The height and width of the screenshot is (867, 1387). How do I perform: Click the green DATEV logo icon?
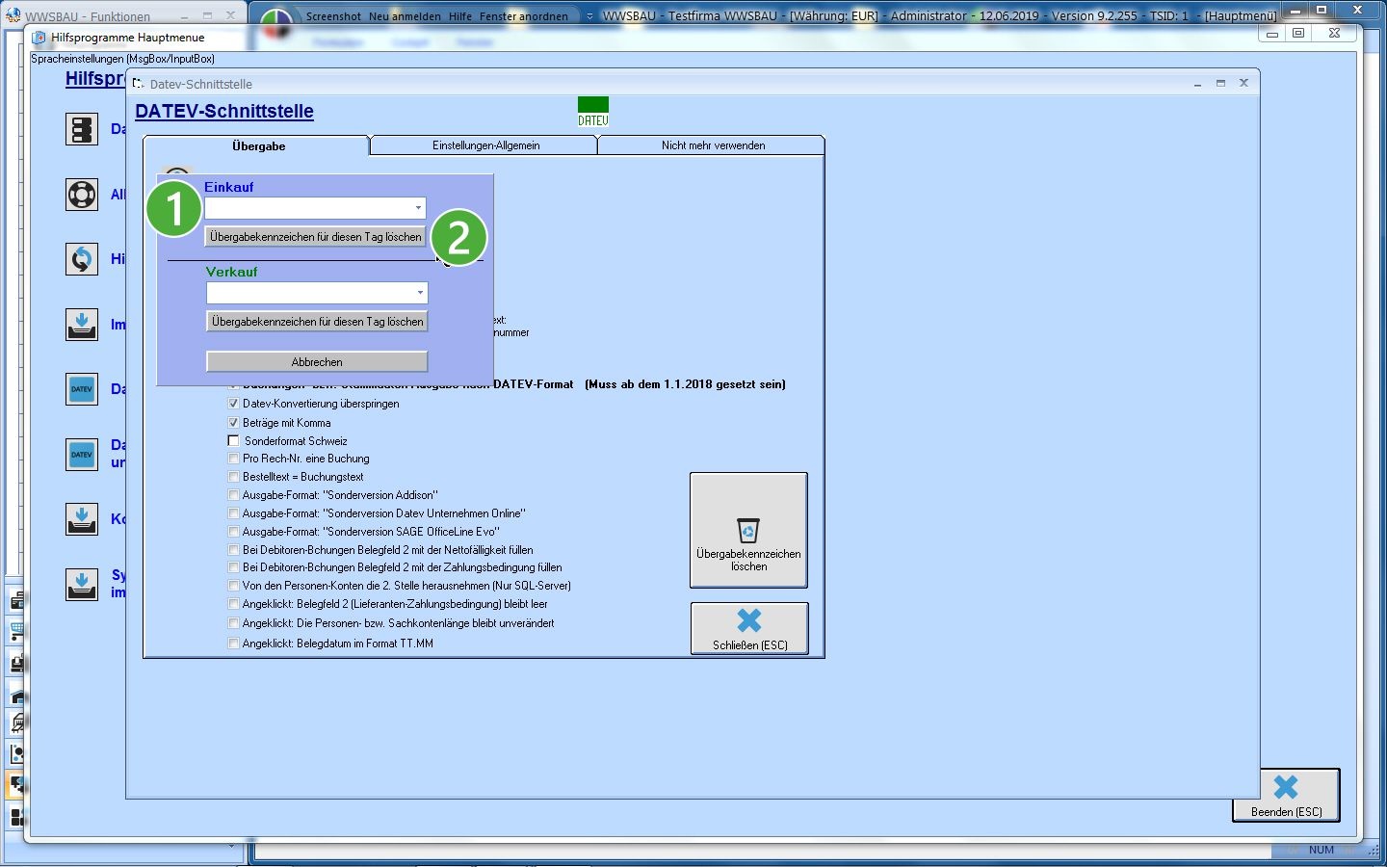tap(593, 112)
